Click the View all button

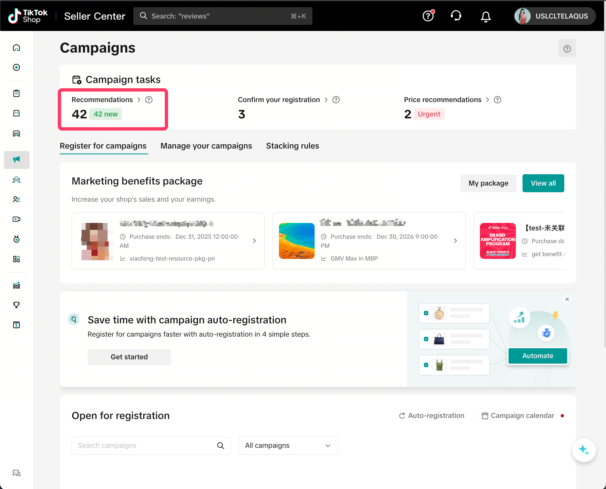[x=543, y=183]
